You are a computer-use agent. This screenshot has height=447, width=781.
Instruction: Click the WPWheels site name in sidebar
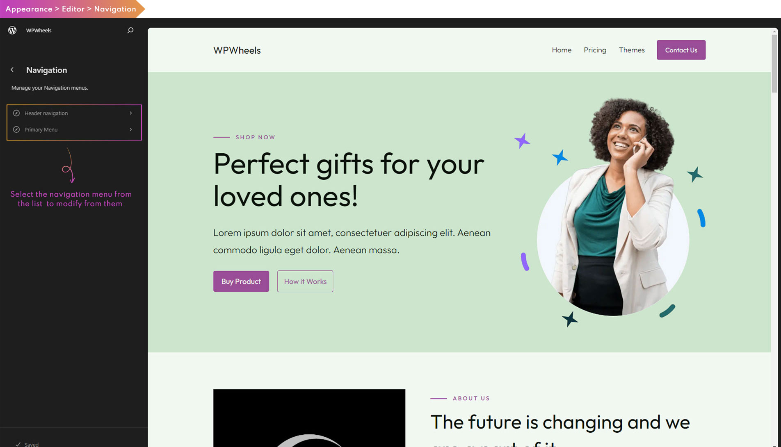39,30
